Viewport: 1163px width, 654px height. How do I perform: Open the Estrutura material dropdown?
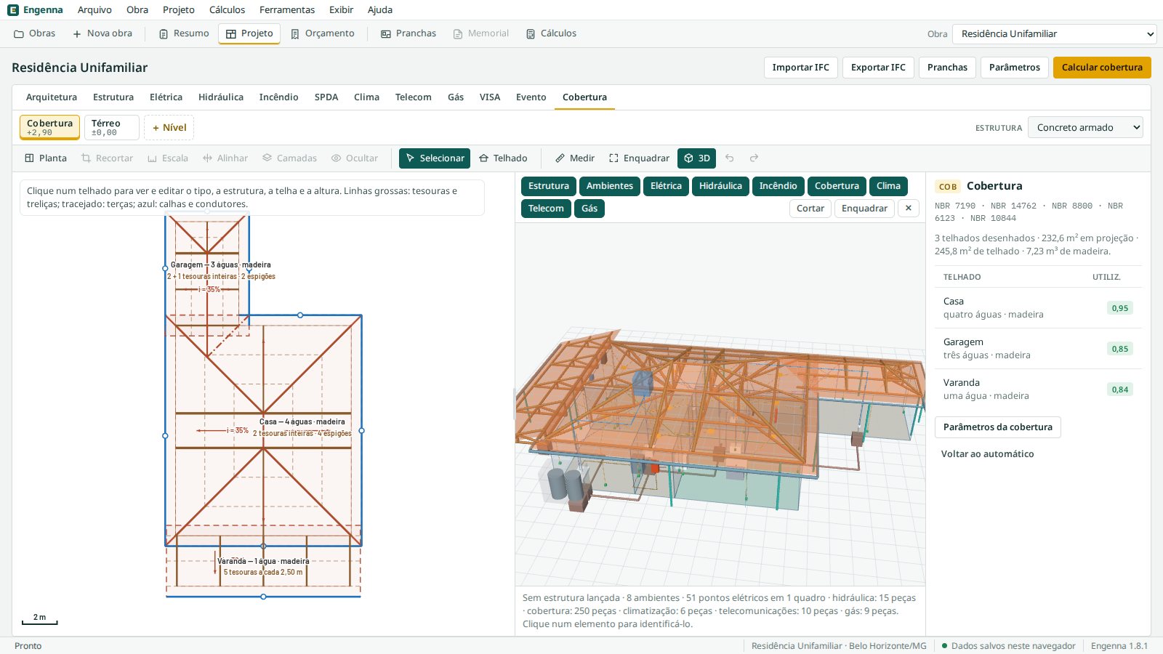1085,128
